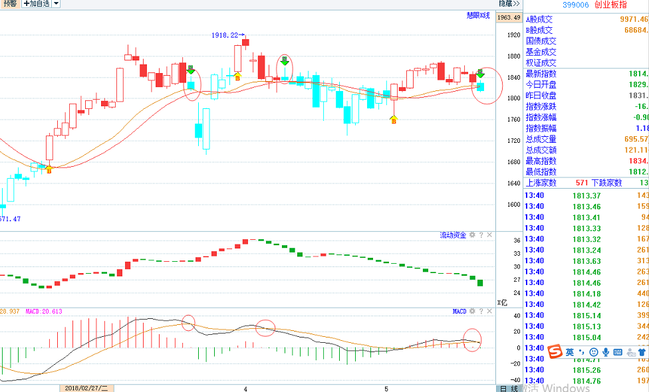Open MACD indicator settings gear

(x=472, y=311)
